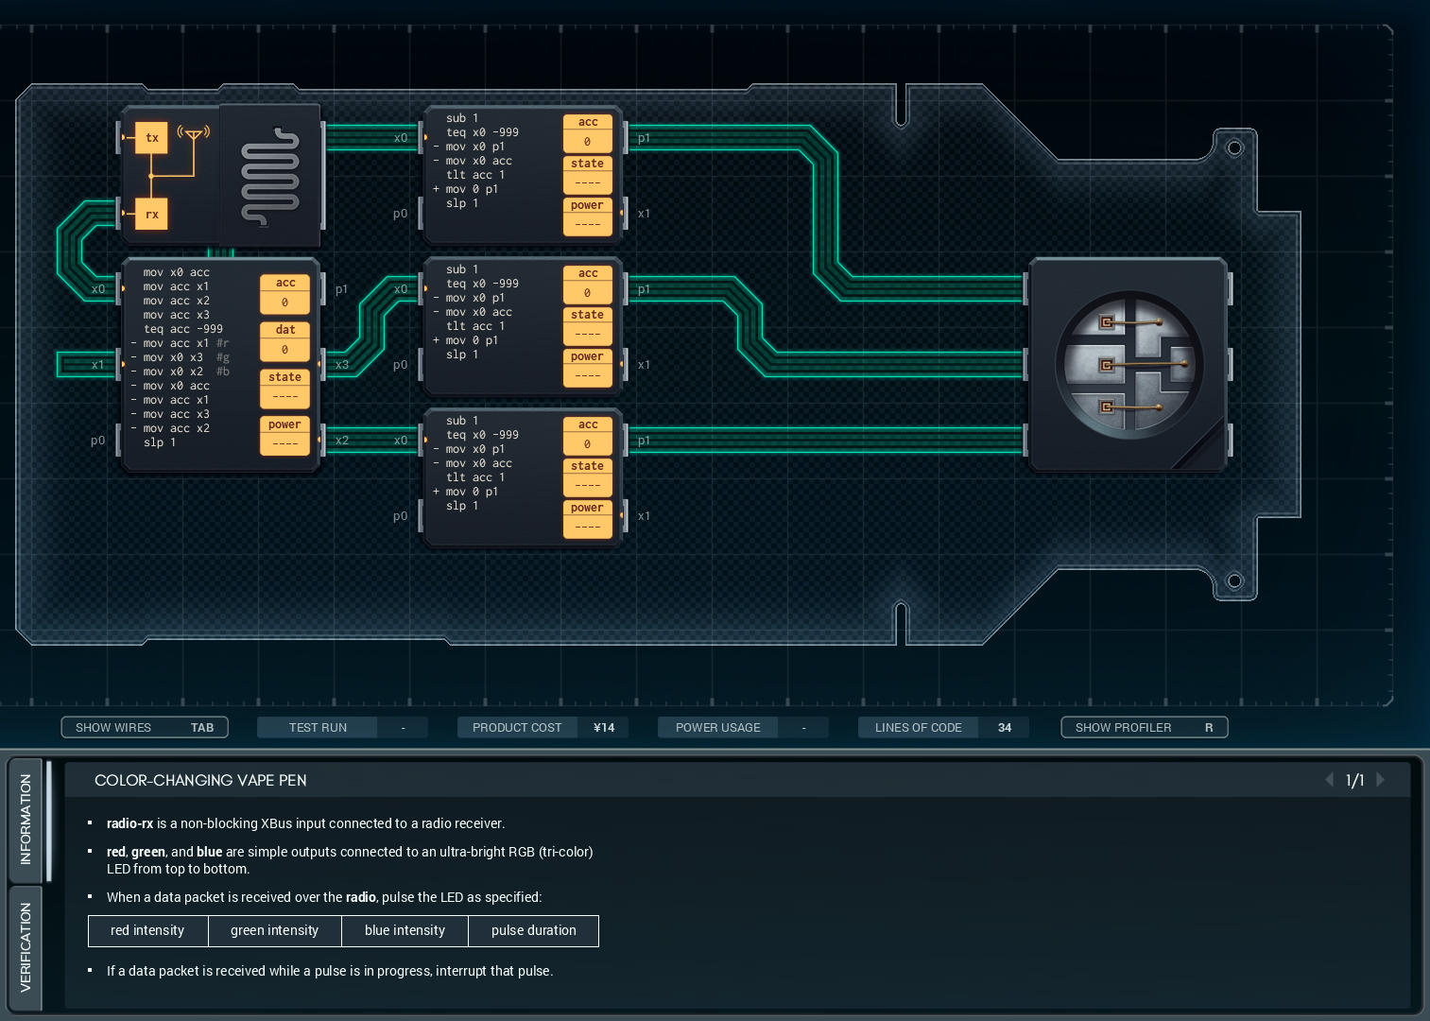1430x1021 pixels.
Task: Click the radio antenna symbol
Action: pos(194,135)
